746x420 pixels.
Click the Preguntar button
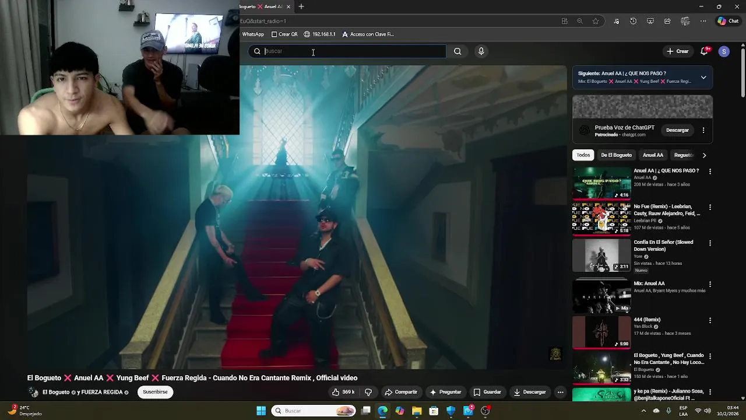tap(445, 392)
